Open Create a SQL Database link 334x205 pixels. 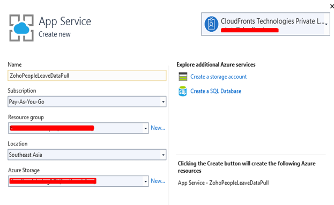216,91
